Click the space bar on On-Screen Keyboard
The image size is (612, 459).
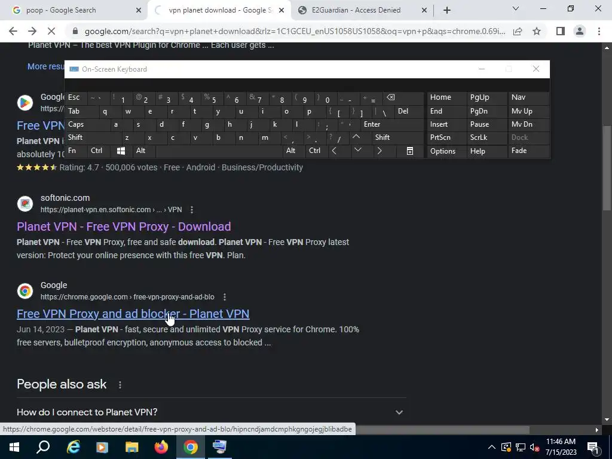point(219,151)
